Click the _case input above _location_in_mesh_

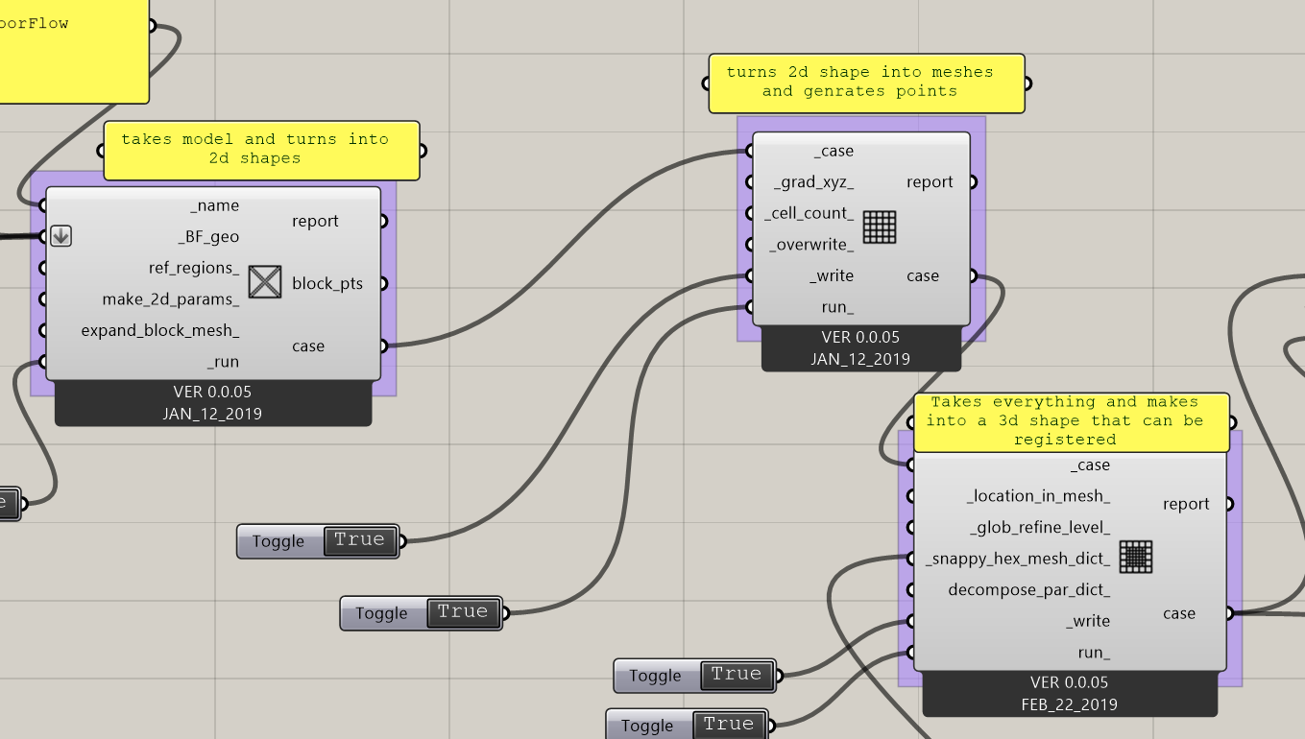click(1089, 465)
